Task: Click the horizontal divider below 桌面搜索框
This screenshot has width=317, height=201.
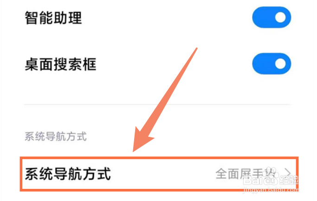Action: 158,104
